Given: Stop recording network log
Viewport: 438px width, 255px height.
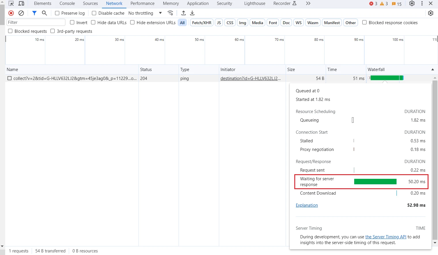Looking at the screenshot, I should [x=11, y=13].
